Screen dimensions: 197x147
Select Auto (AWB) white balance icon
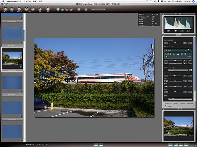point(167,54)
